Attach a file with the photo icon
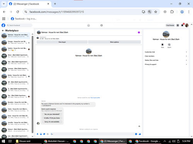The image size is (193, 144). click(x=41, y=134)
